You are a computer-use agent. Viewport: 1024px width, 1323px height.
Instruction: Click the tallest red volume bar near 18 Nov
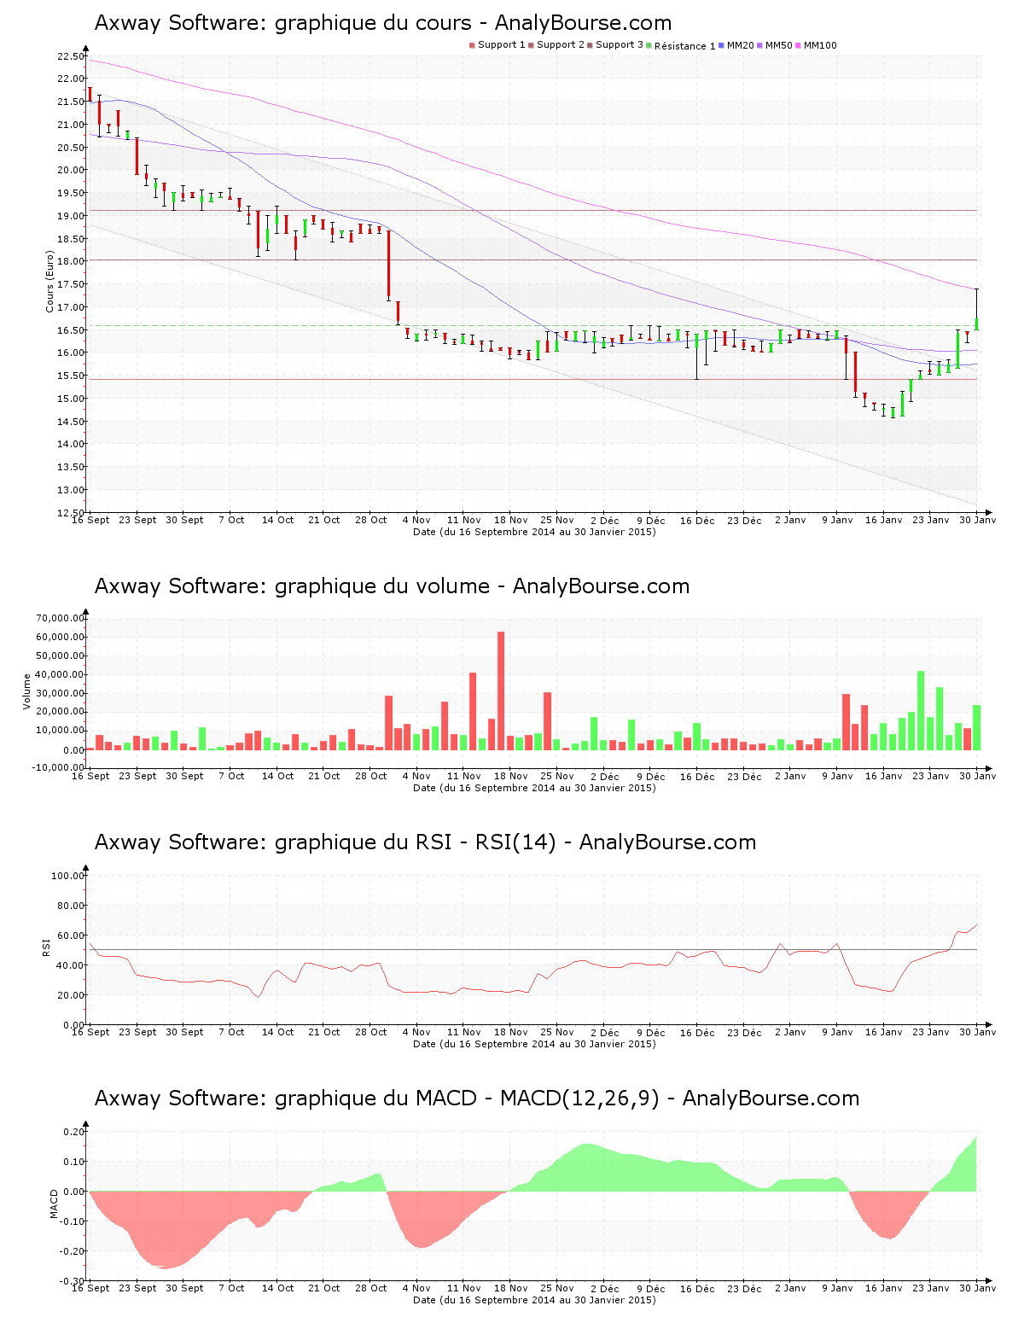click(501, 691)
